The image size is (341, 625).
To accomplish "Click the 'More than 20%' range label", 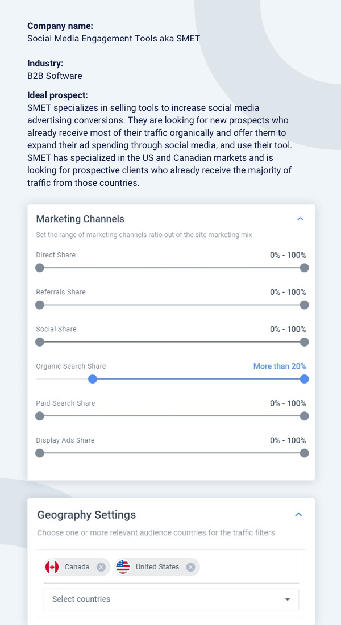I will (x=279, y=366).
